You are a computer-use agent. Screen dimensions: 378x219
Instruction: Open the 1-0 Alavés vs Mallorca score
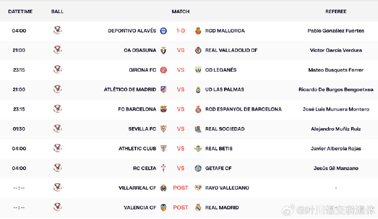click(181, 31)
